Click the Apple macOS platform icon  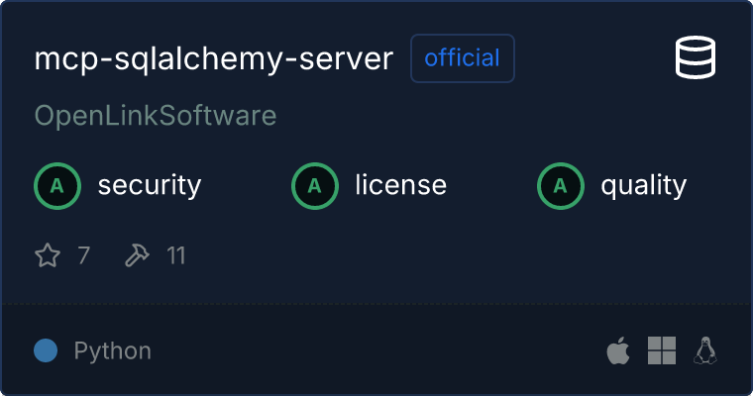[x=618, y=350]
